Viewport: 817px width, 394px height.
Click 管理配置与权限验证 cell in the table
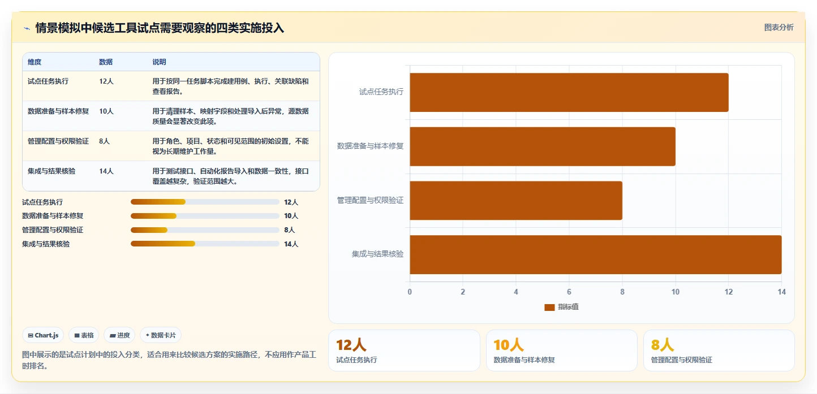coord(58,141)
